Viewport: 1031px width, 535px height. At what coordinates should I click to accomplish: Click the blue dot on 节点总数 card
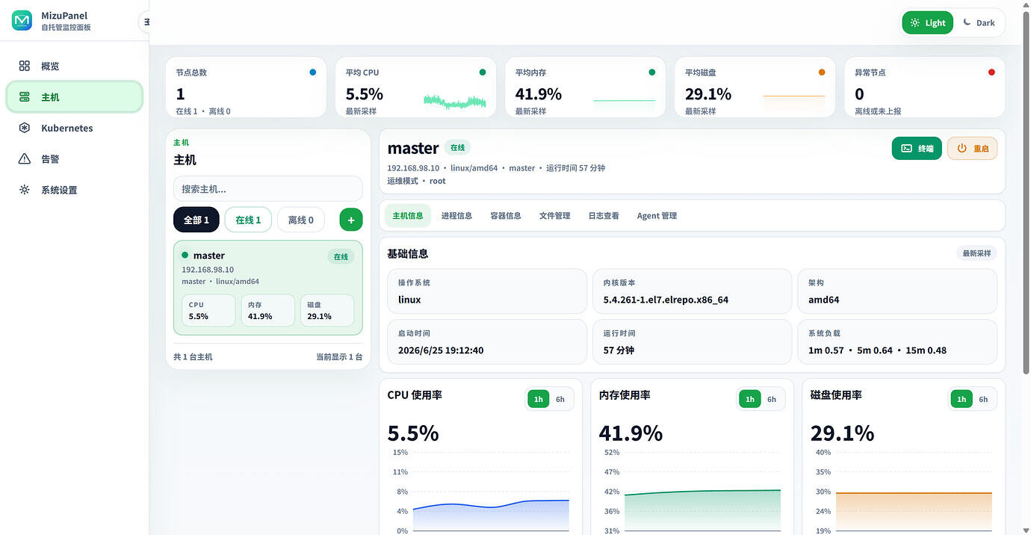pos(312,72)
